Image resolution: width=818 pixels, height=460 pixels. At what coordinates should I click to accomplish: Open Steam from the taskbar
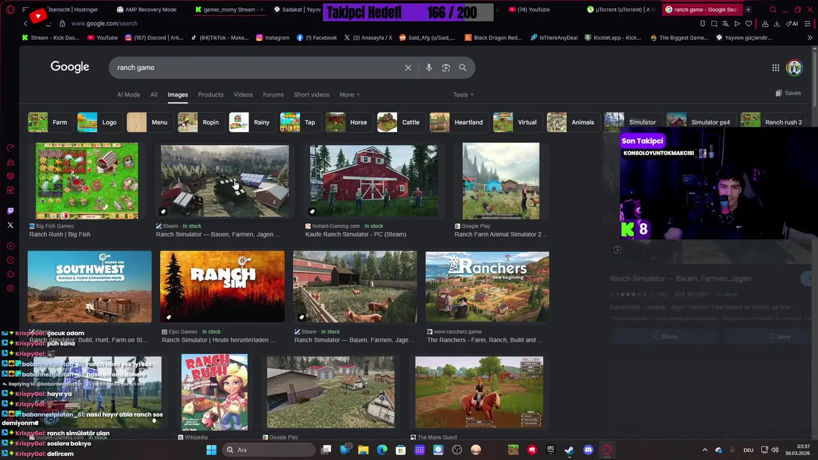coord(569,450)
